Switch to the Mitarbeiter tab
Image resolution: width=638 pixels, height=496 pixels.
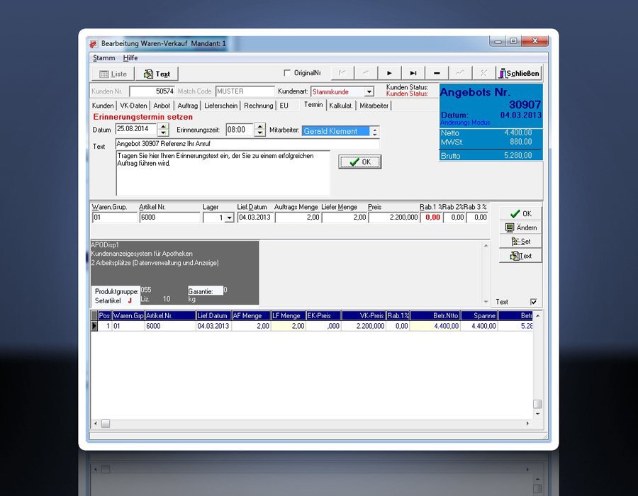tap(374, 106)
